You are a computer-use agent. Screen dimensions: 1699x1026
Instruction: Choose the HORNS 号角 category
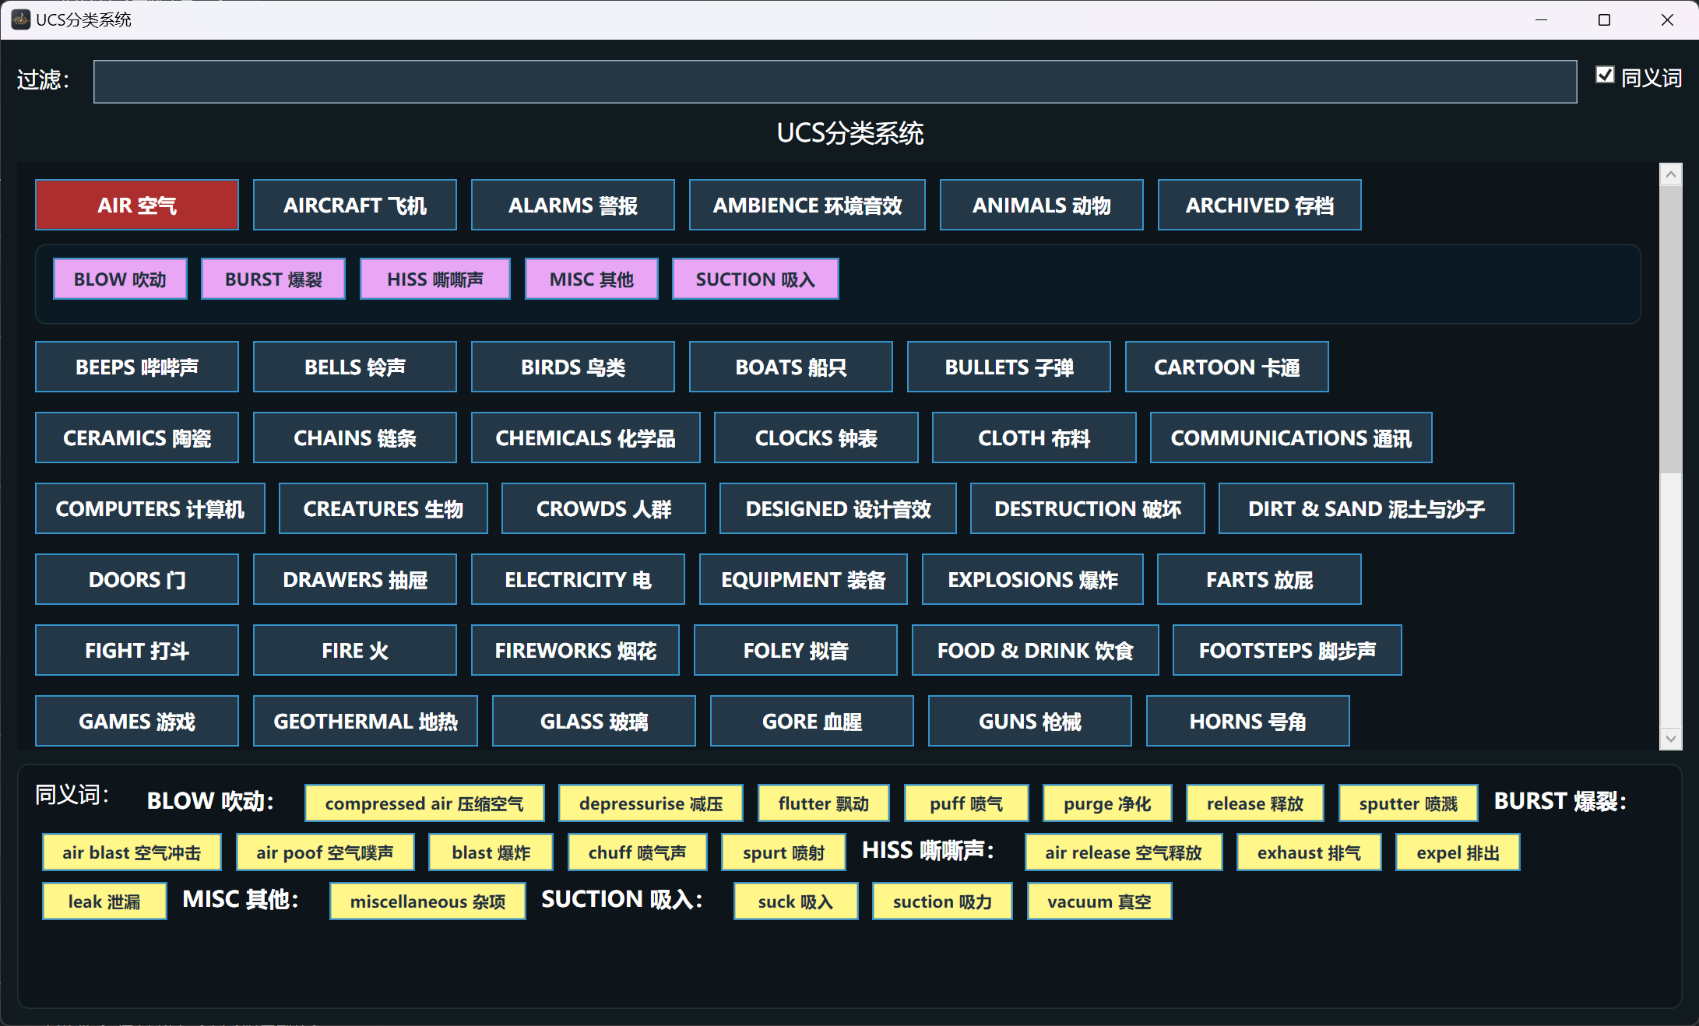[x=1248, y=721]
